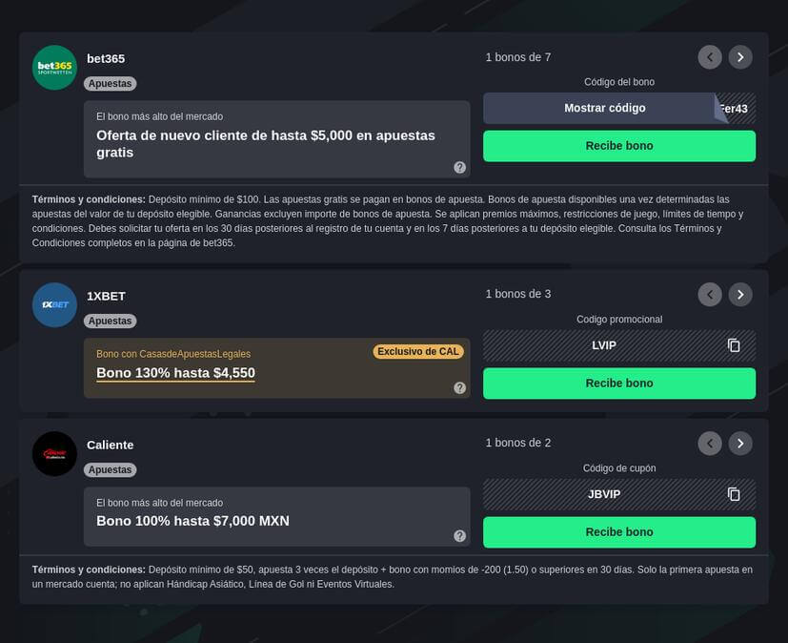Viewport: 788px width, 643px height.
Task: Open help icon on bet365 offer
Action: pos(459,167)
